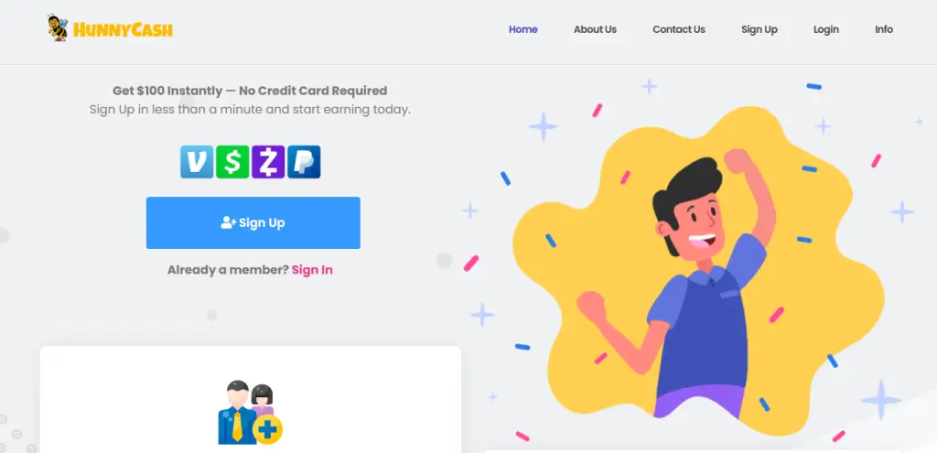Open the Info menu item
Viewport: 937px width, 453px height.
(884, 29)
